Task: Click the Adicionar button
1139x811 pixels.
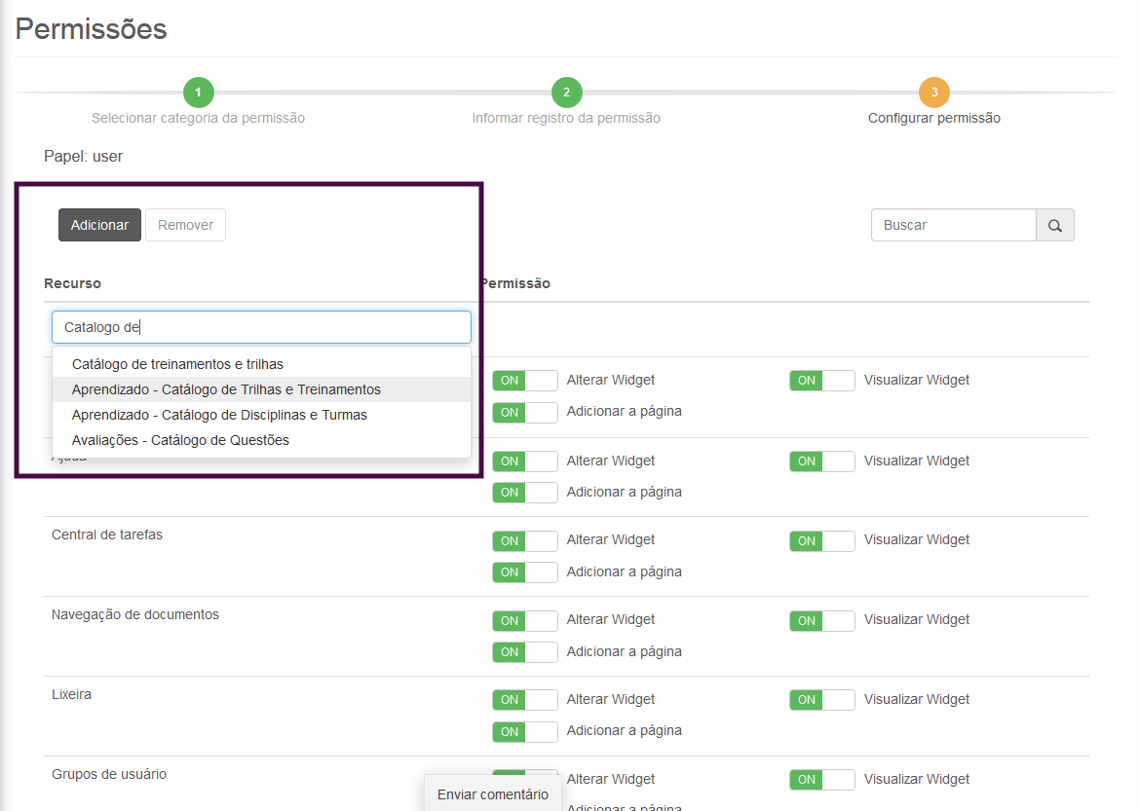Action: (x=99, y=225)
